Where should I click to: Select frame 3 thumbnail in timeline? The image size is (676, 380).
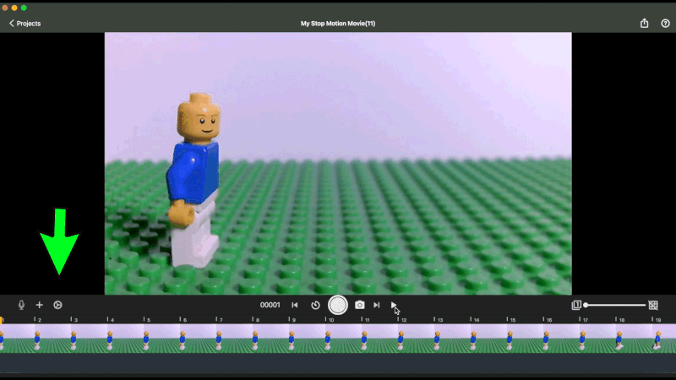click(89, 339)
